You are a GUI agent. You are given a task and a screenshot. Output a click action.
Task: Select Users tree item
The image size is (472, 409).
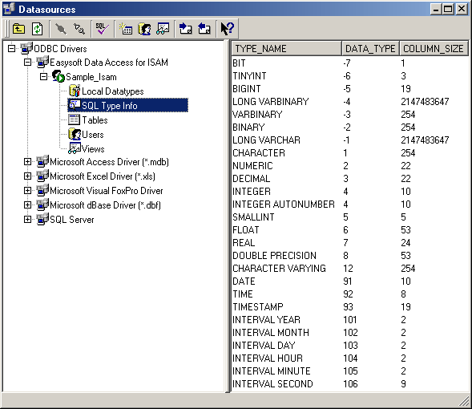click(x=93, y=135)
